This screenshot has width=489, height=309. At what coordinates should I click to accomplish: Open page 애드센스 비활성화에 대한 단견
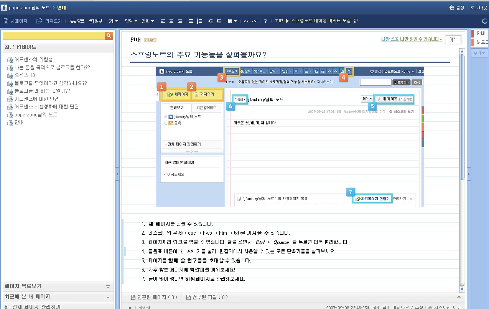pos(46,106)
